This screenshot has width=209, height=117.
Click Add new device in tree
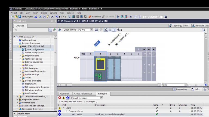pos(29,40)
